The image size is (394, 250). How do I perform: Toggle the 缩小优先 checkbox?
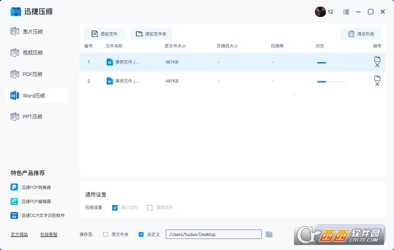(x=115, y=207)
